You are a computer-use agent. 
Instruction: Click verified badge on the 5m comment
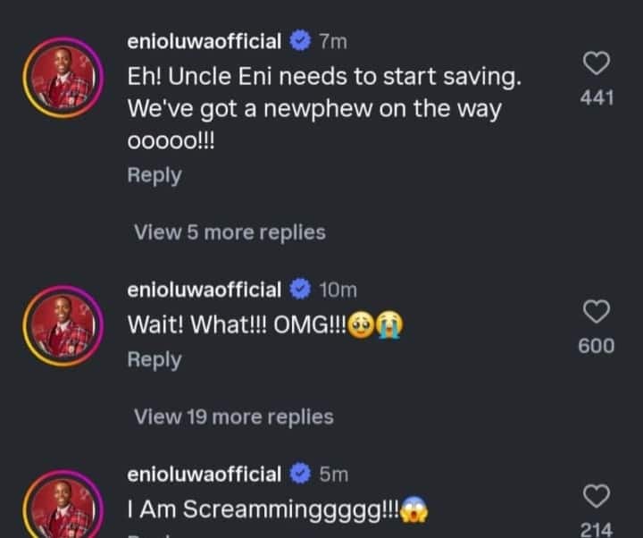point(300,475)
